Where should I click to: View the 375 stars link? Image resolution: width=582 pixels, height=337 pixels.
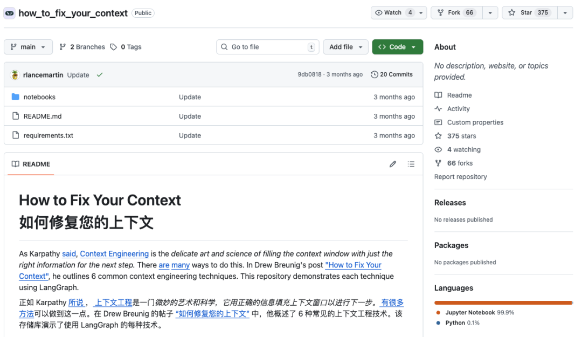coord(461,136)
